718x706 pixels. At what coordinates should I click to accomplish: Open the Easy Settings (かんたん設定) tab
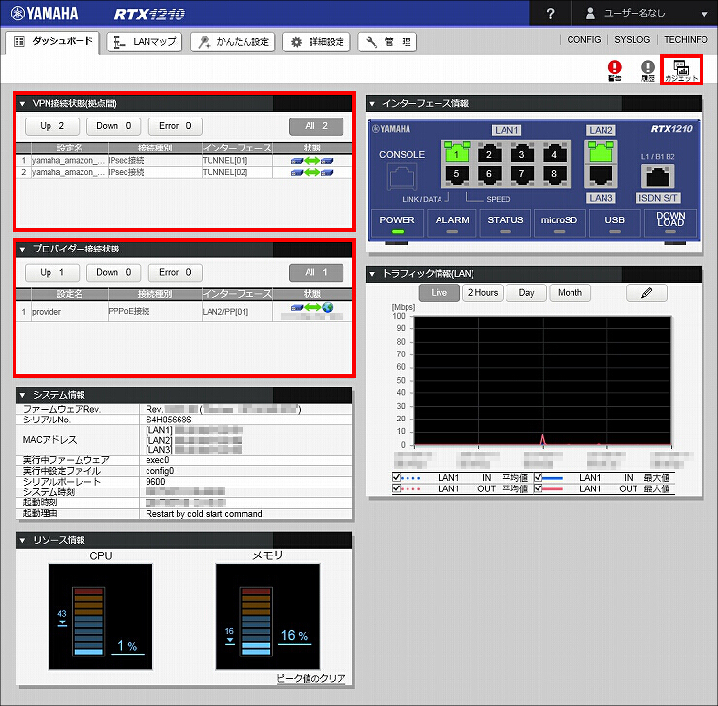[233, 42]
